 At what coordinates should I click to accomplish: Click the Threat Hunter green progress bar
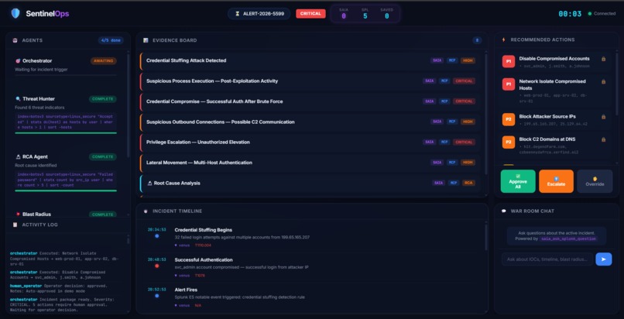point(66,133)
